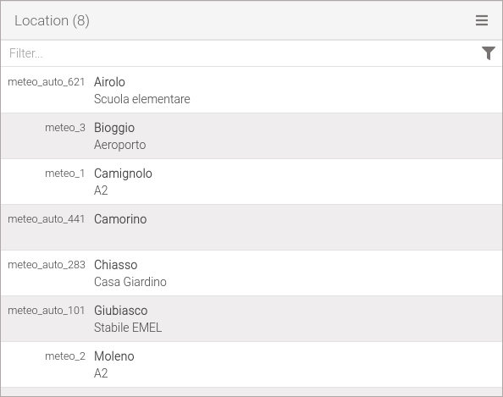Open the Chiasso Casa Giardino entry
Image resolution: width=503 pixels, height=397 pixels.
point(251,273)
